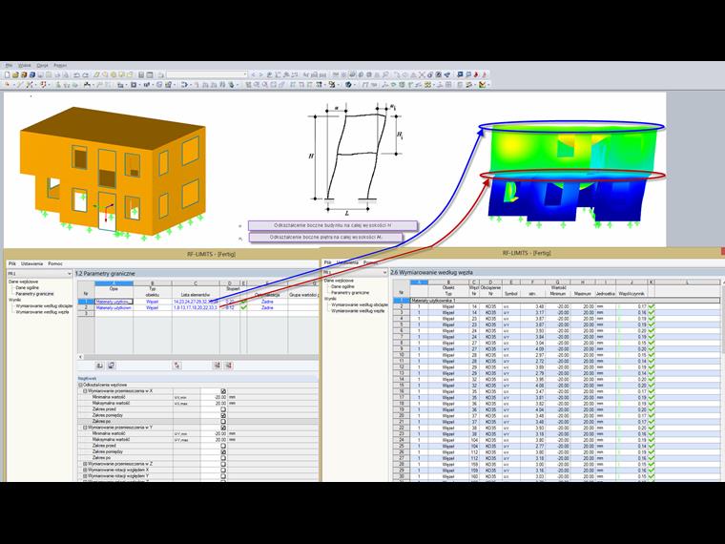Click the deformation sketch with H and L dimensions
725x544 pixels.
[354, 158]
